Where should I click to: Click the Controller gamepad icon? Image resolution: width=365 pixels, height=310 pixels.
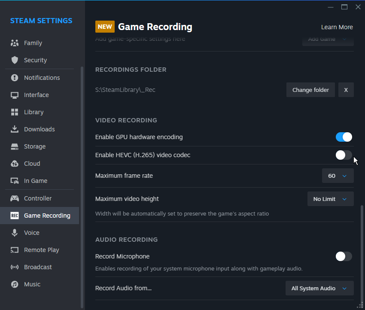[x=15, y=198]
